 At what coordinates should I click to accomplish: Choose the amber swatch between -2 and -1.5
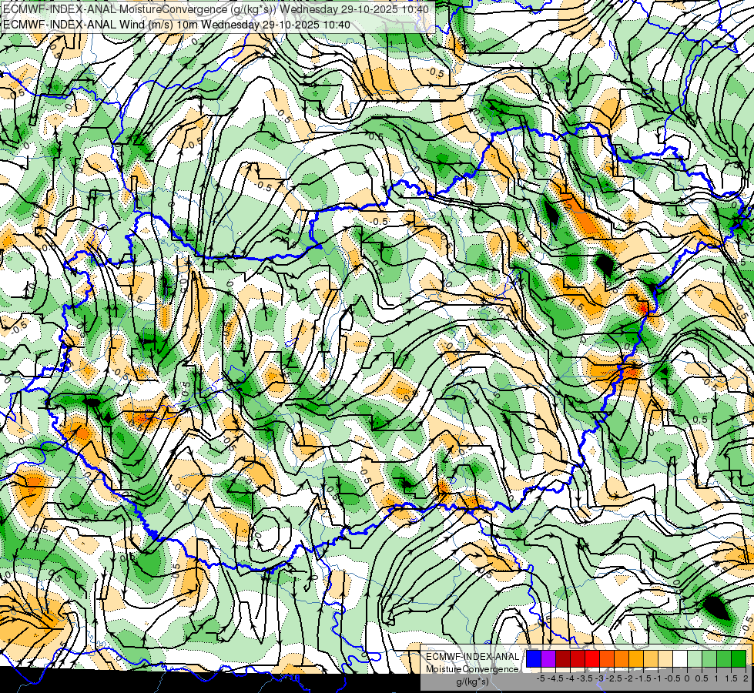click(x=636, y=658)
